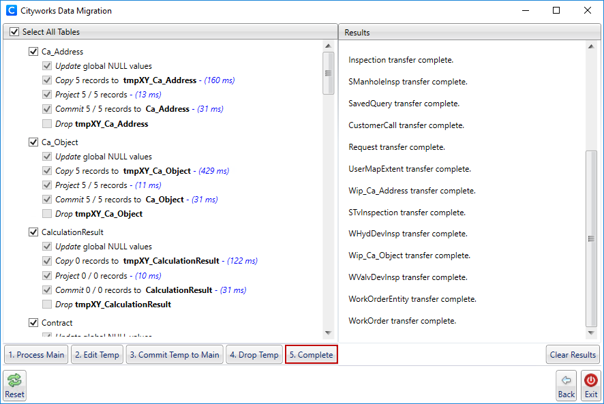Click the tables list scrollbar thumb

click(x=328, y=73)
